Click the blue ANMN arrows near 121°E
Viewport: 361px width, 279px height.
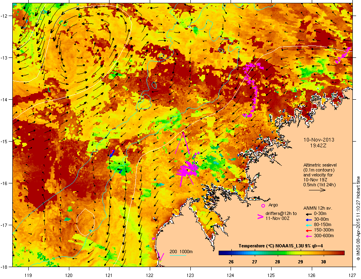[x=112, y=154]
